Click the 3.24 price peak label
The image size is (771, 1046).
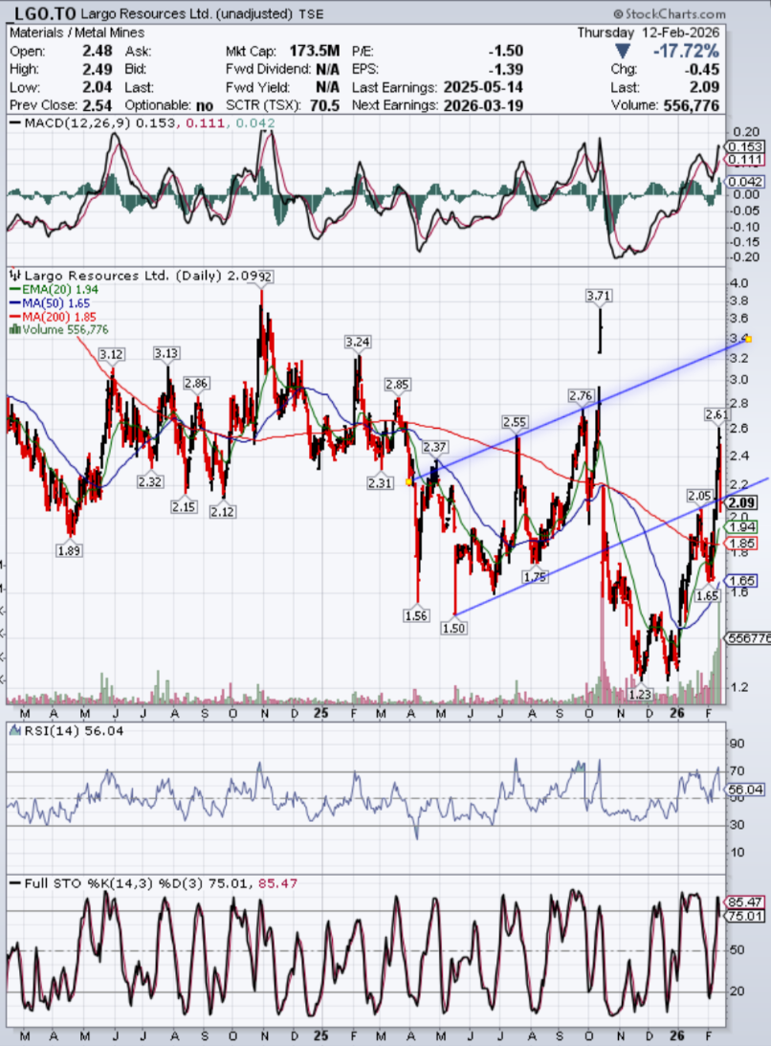coord(358,342)
